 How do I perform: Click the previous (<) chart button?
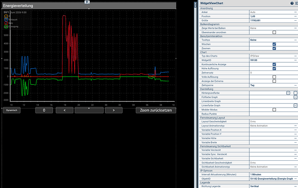64,110
